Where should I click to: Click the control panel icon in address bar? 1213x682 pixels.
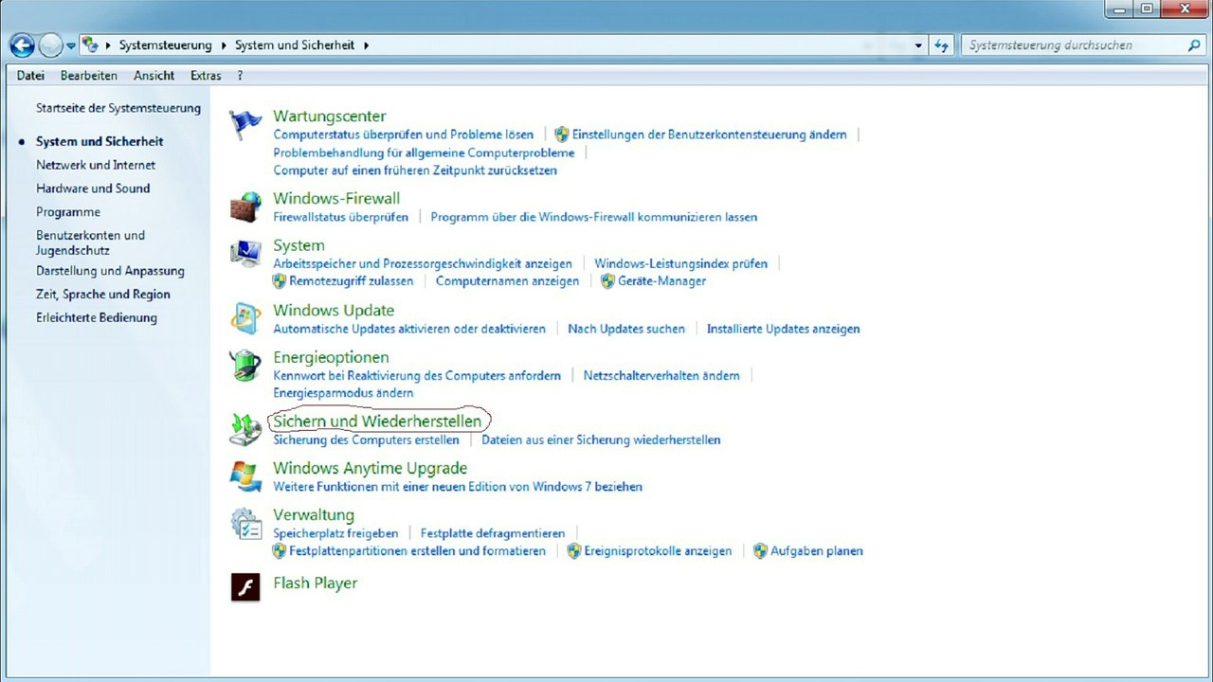(90, 45)
